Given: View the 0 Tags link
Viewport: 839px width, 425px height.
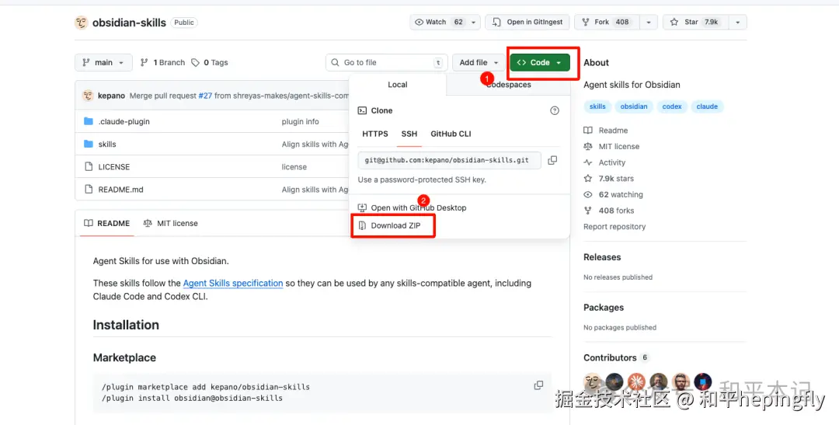Looking at the screenshot, I should (210, 63).
